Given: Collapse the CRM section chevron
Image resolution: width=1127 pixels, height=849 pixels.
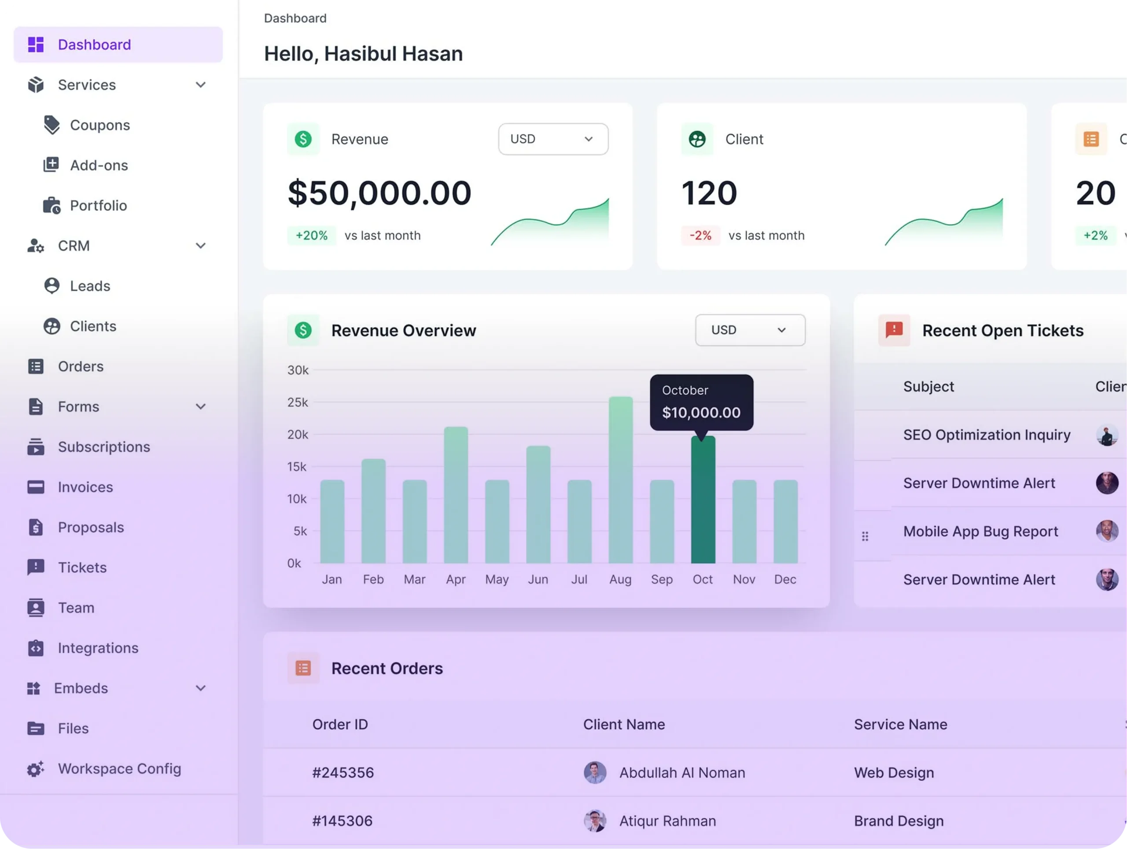Looking at the screenshot, I should coord(201,246).
